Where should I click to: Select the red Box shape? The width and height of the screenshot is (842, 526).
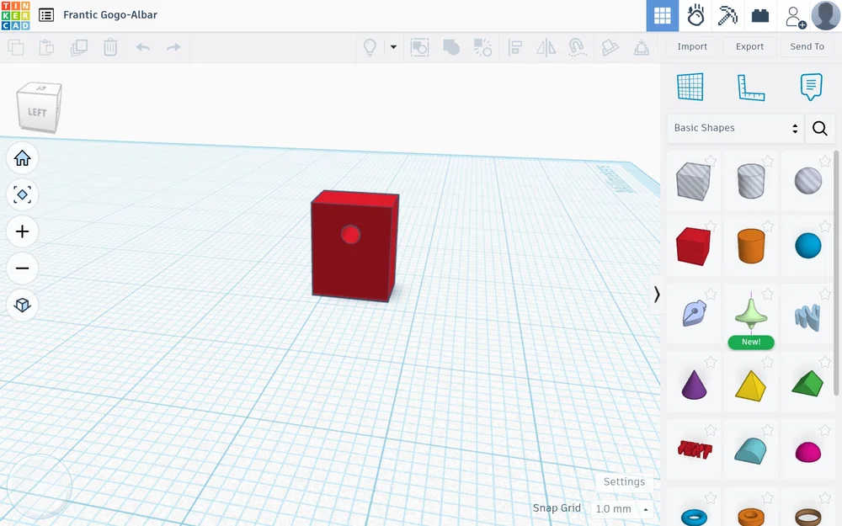pyautogui.click(x=693, y=247)
